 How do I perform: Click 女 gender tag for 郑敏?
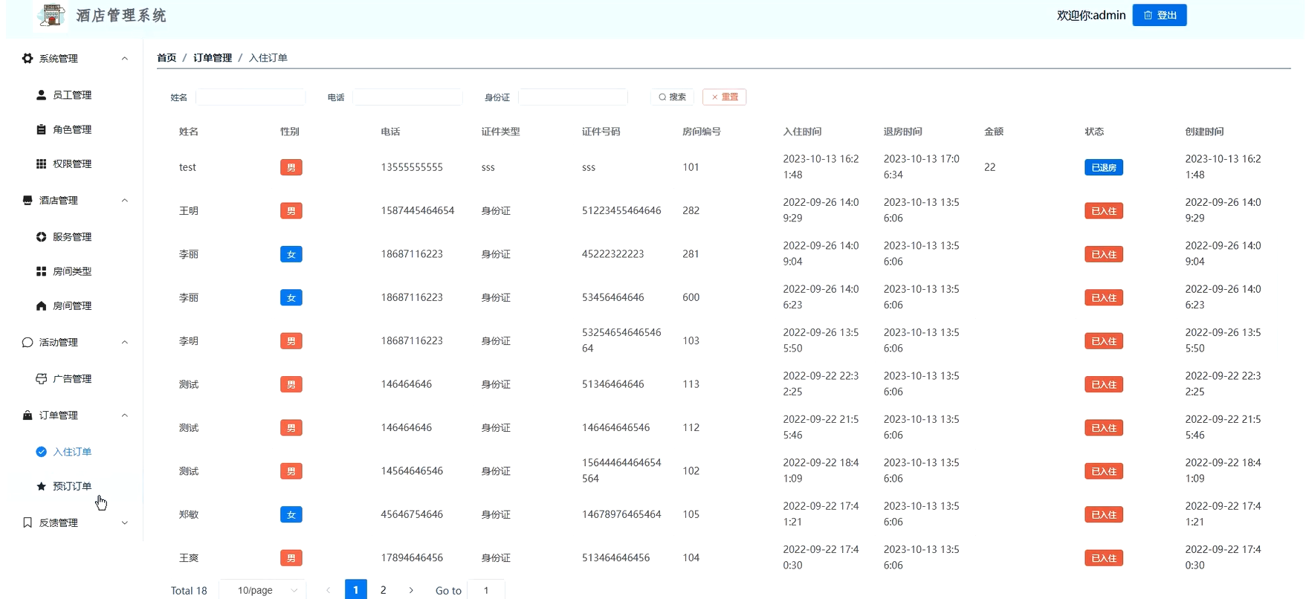[x=291, y=514]
